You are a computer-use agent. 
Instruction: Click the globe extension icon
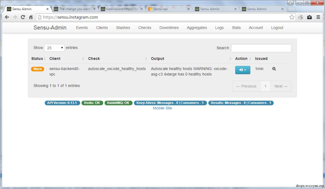[301, 17]
